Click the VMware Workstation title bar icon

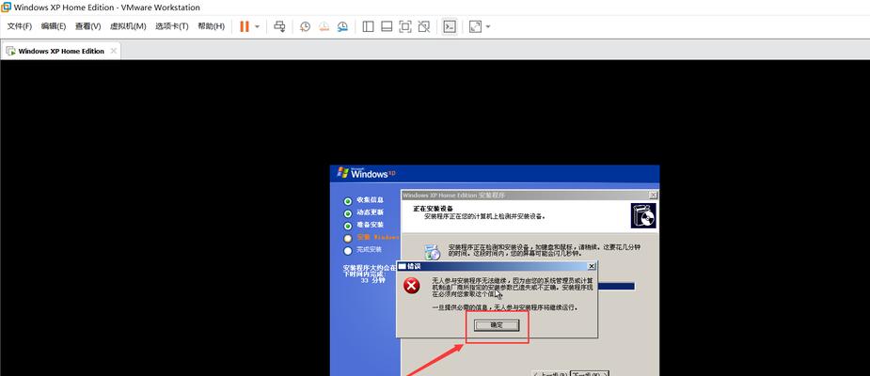(x=6, y=8)
